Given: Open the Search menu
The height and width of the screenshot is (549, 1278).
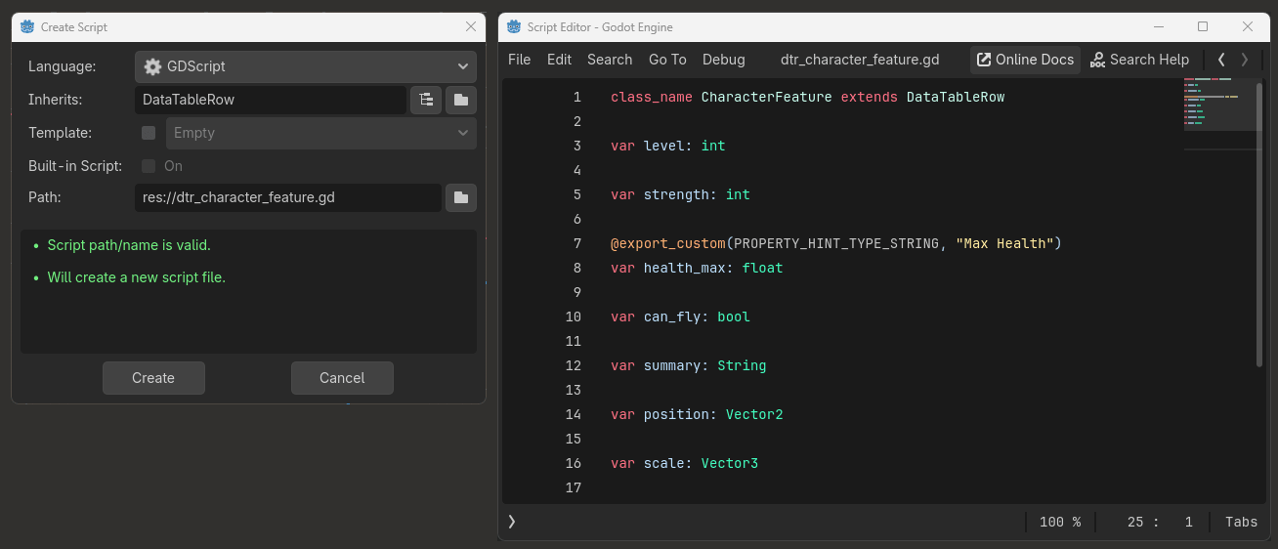Looking at the screenshot, I should tap(610, 60).
